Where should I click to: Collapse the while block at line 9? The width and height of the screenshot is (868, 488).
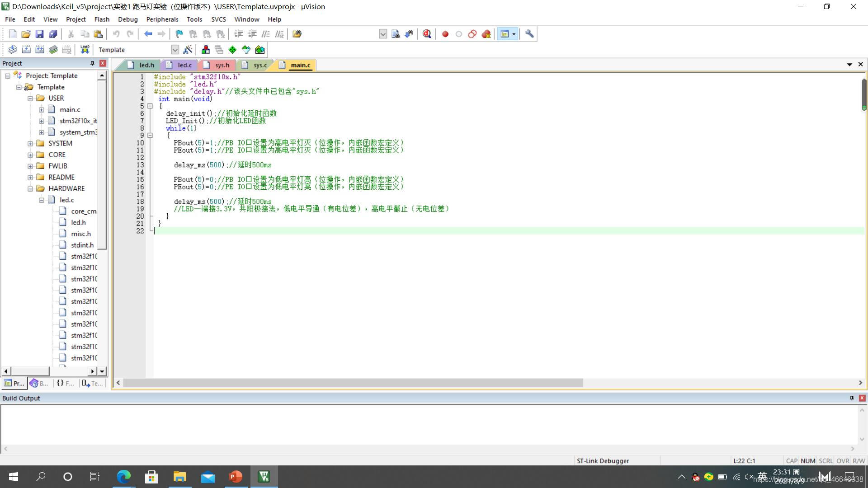[x=150, y=135]
